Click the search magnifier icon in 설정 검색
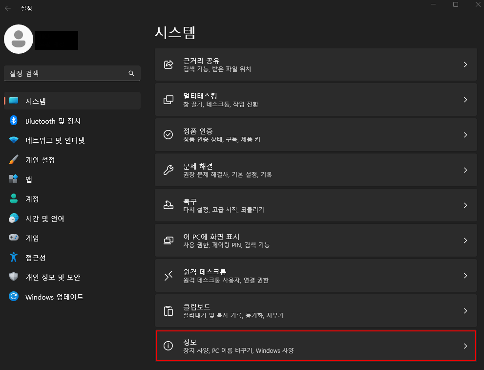 pos(131,73)
